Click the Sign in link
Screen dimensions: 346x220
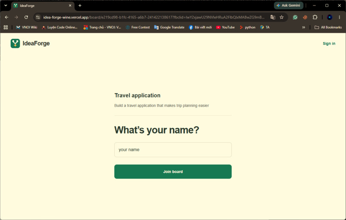(x=329, y=43)
